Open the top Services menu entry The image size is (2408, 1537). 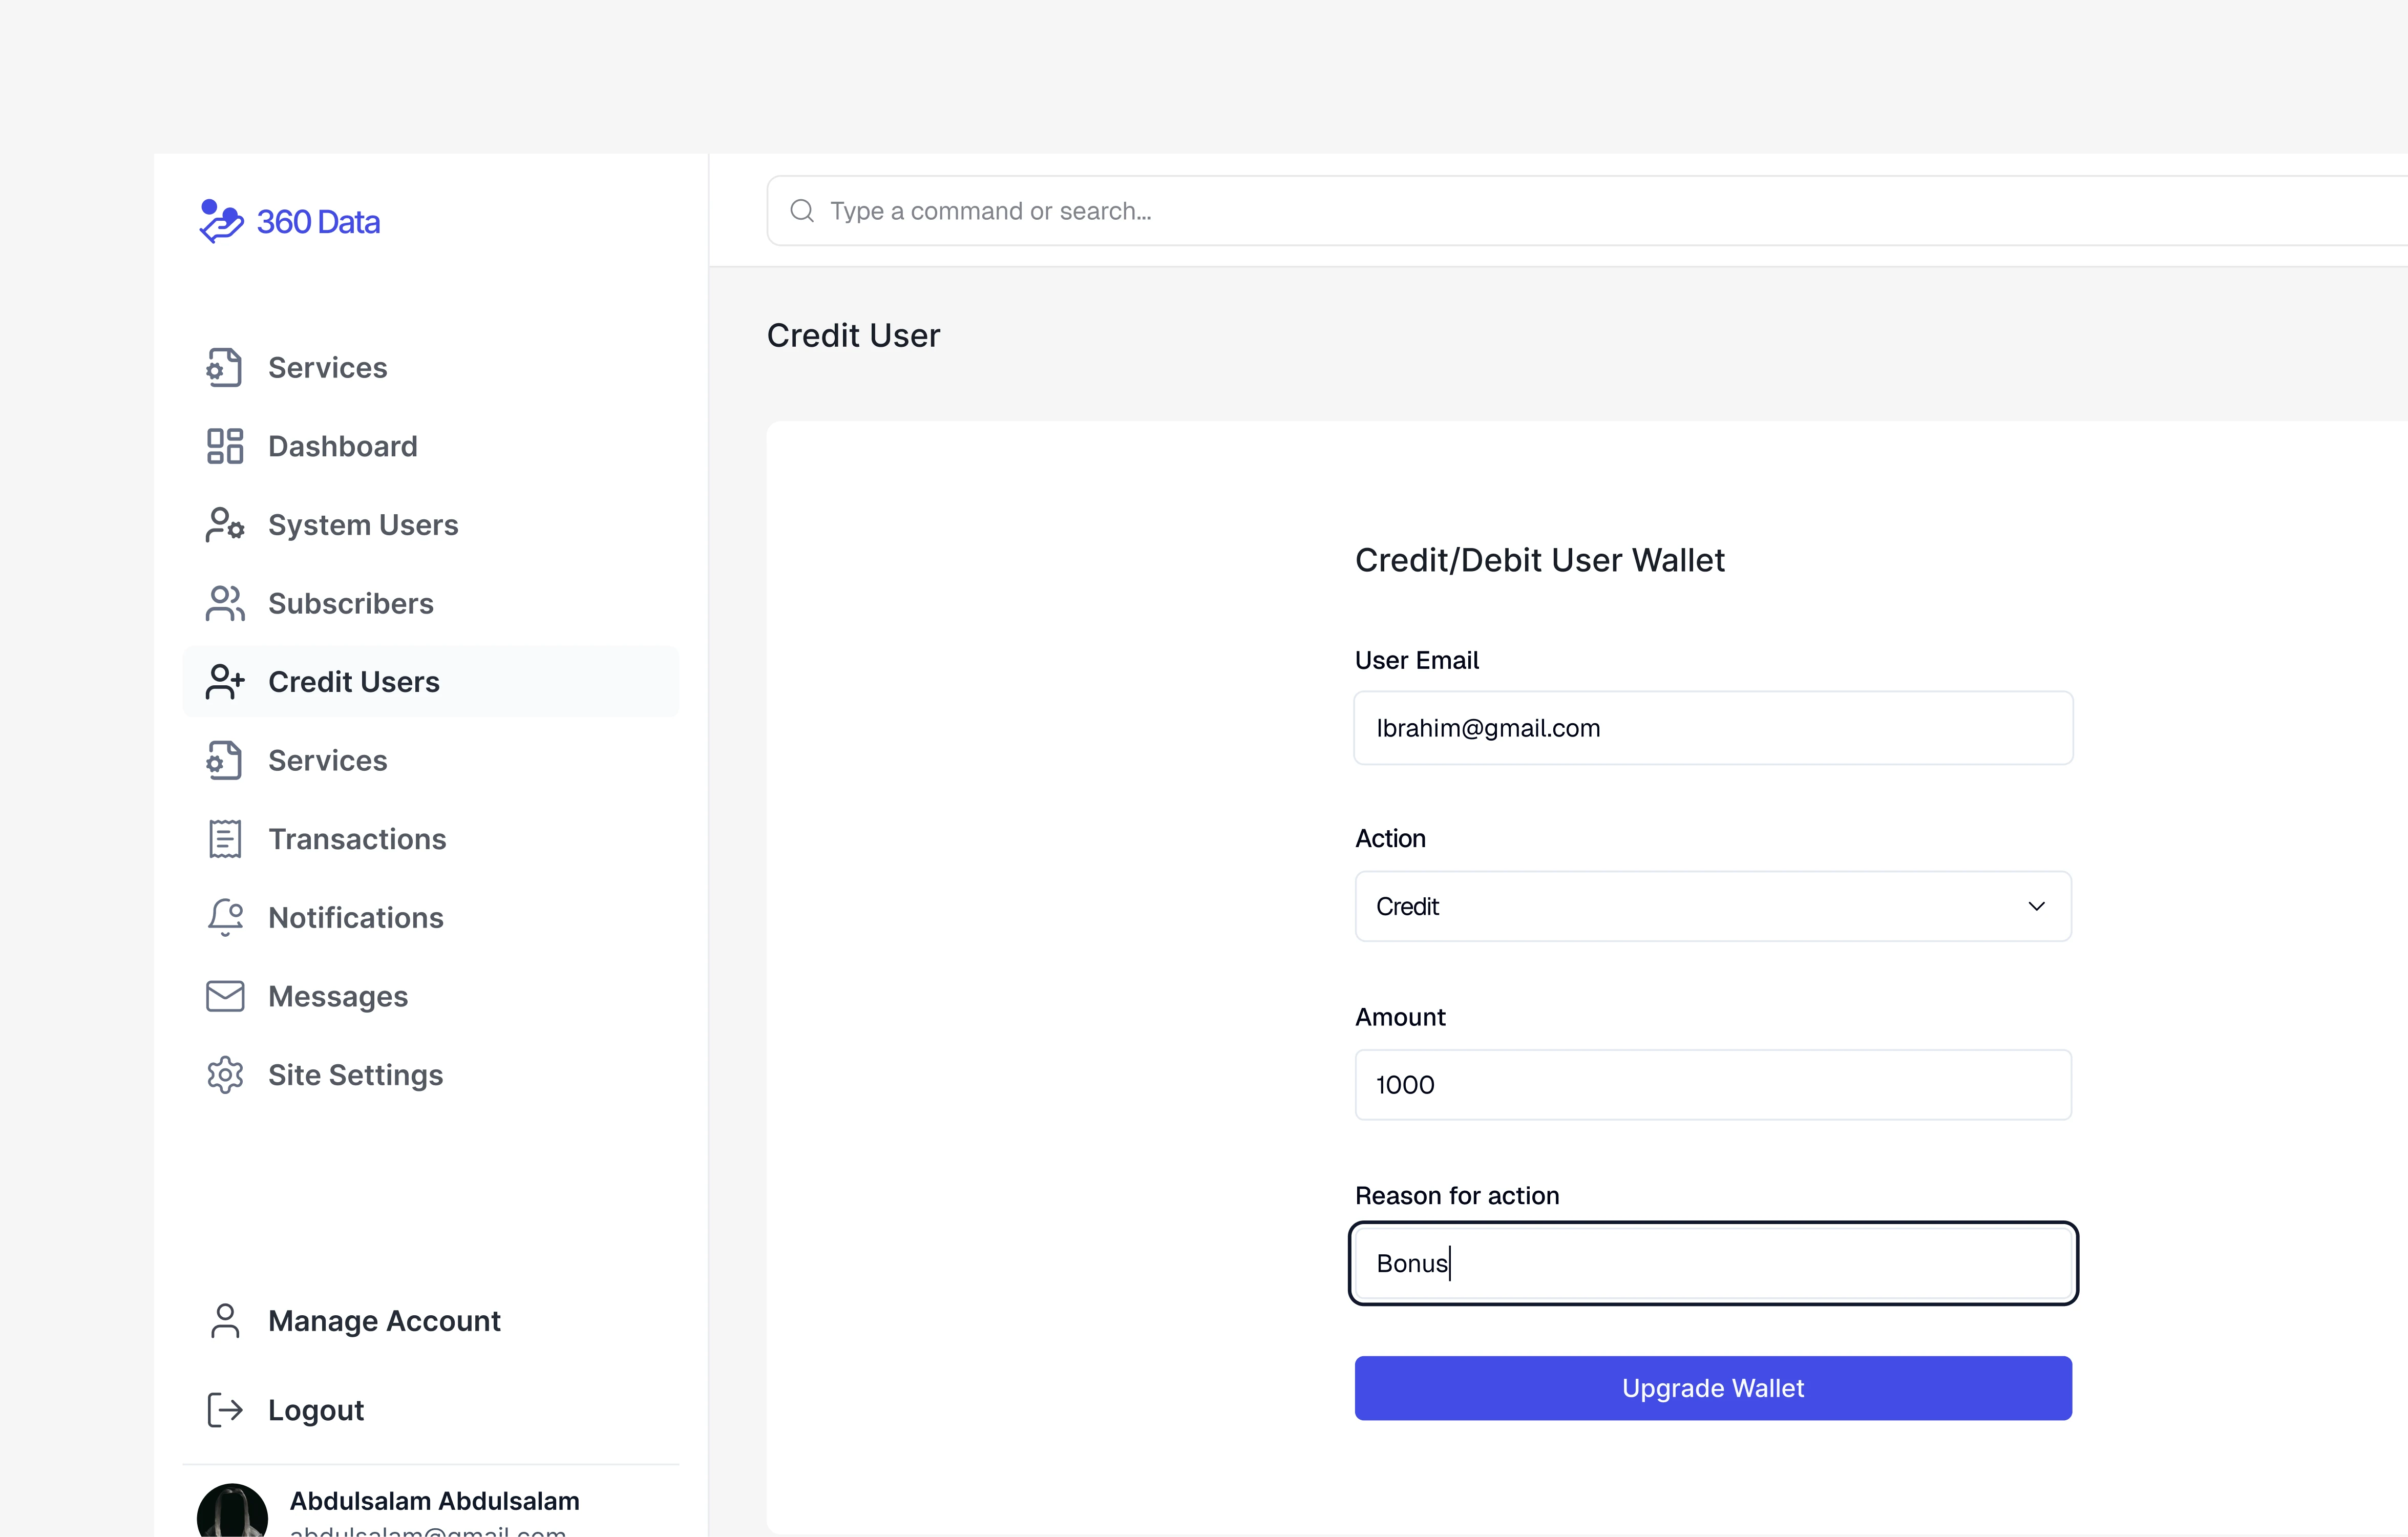pyautogui.click(x=327, y=368)
